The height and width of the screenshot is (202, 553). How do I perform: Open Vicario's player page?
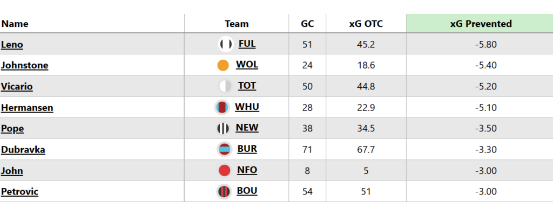click(17, 87)
